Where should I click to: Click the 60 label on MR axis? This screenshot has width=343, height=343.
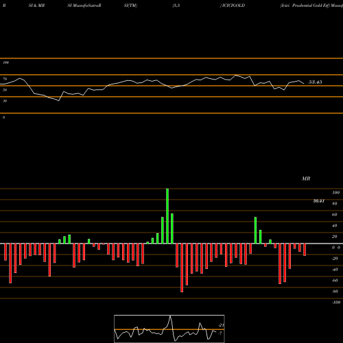[x=335, y=215]
